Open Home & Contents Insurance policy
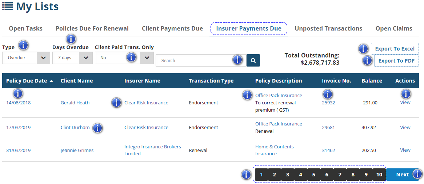 pyautogui.click(x=275, y=150)
